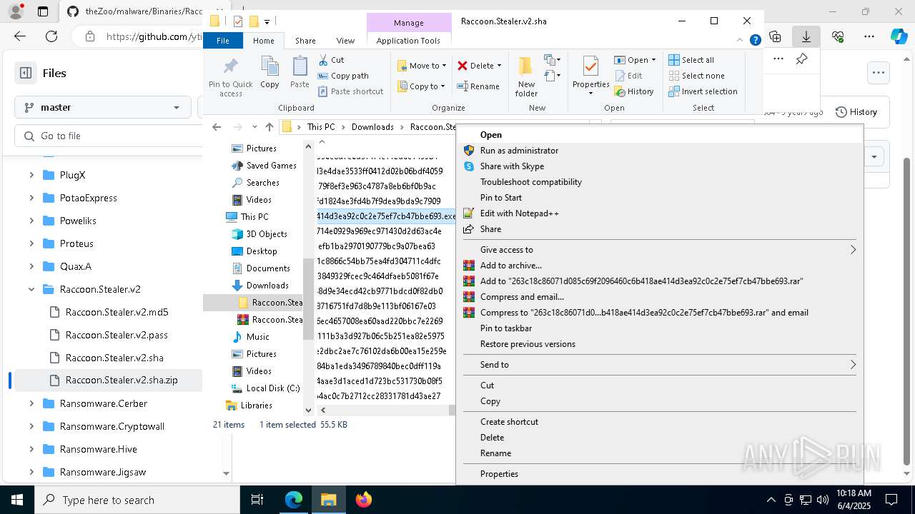Choose Share with Skype menu entry
The height and width of the screenshot is (514, 915).
coord(512,166)
